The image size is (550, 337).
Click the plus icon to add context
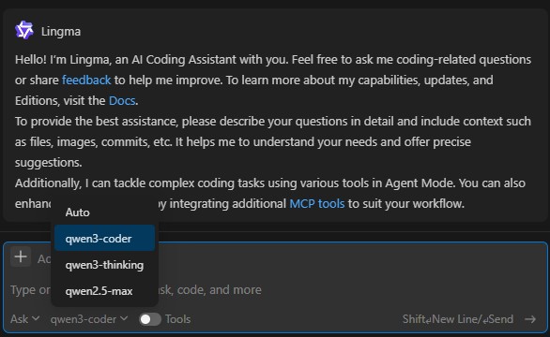click(21, 256)
